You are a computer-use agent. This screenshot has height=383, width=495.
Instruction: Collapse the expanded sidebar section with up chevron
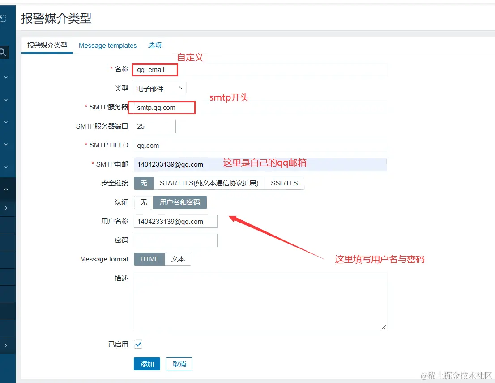(6, 189)
